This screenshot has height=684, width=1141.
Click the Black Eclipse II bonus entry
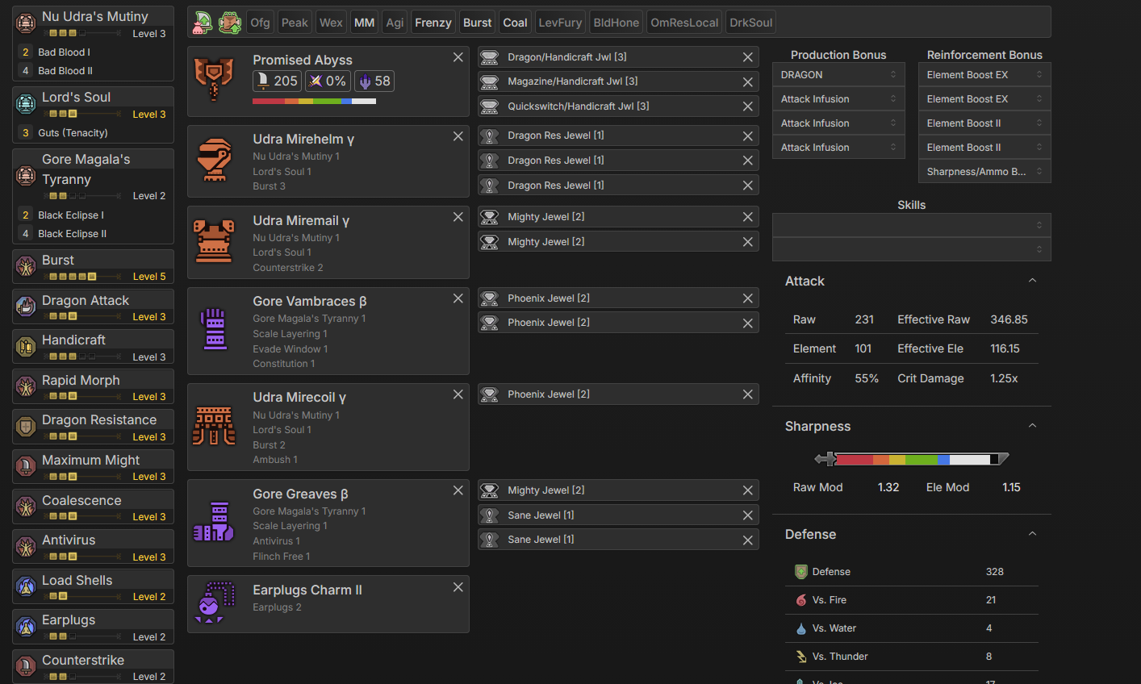click(x=93, y=234)
